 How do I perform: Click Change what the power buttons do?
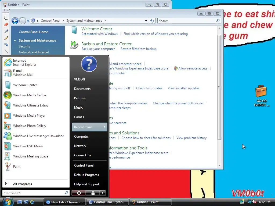pyautogui.click(x=178, y=103)
